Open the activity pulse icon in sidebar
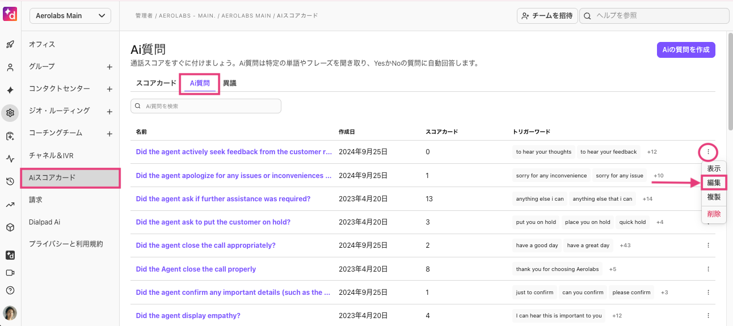733x326 pixels. [x=10, y=159]
